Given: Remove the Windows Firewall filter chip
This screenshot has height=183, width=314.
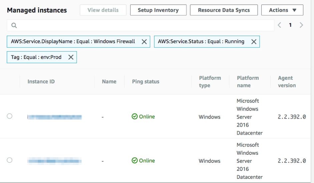Looking at the screenshot, I should click(x=144, y=42).
